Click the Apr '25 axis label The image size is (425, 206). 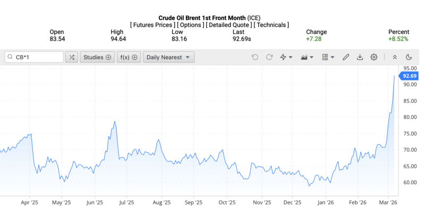coord(29,202)
